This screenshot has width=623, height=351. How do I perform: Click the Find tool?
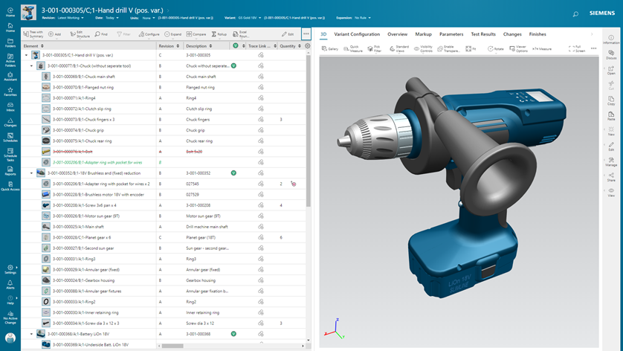(x=101, y=34)
